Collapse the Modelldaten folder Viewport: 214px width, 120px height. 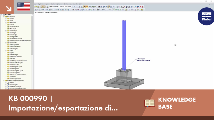(x=4, y=17)
